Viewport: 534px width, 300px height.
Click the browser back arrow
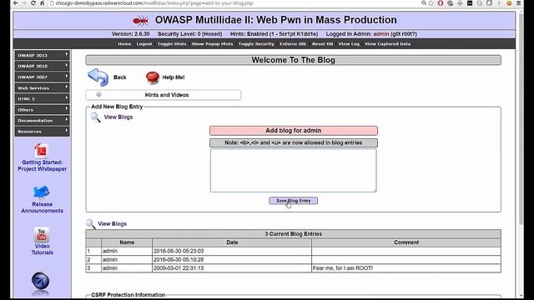(x=16, y=3)
